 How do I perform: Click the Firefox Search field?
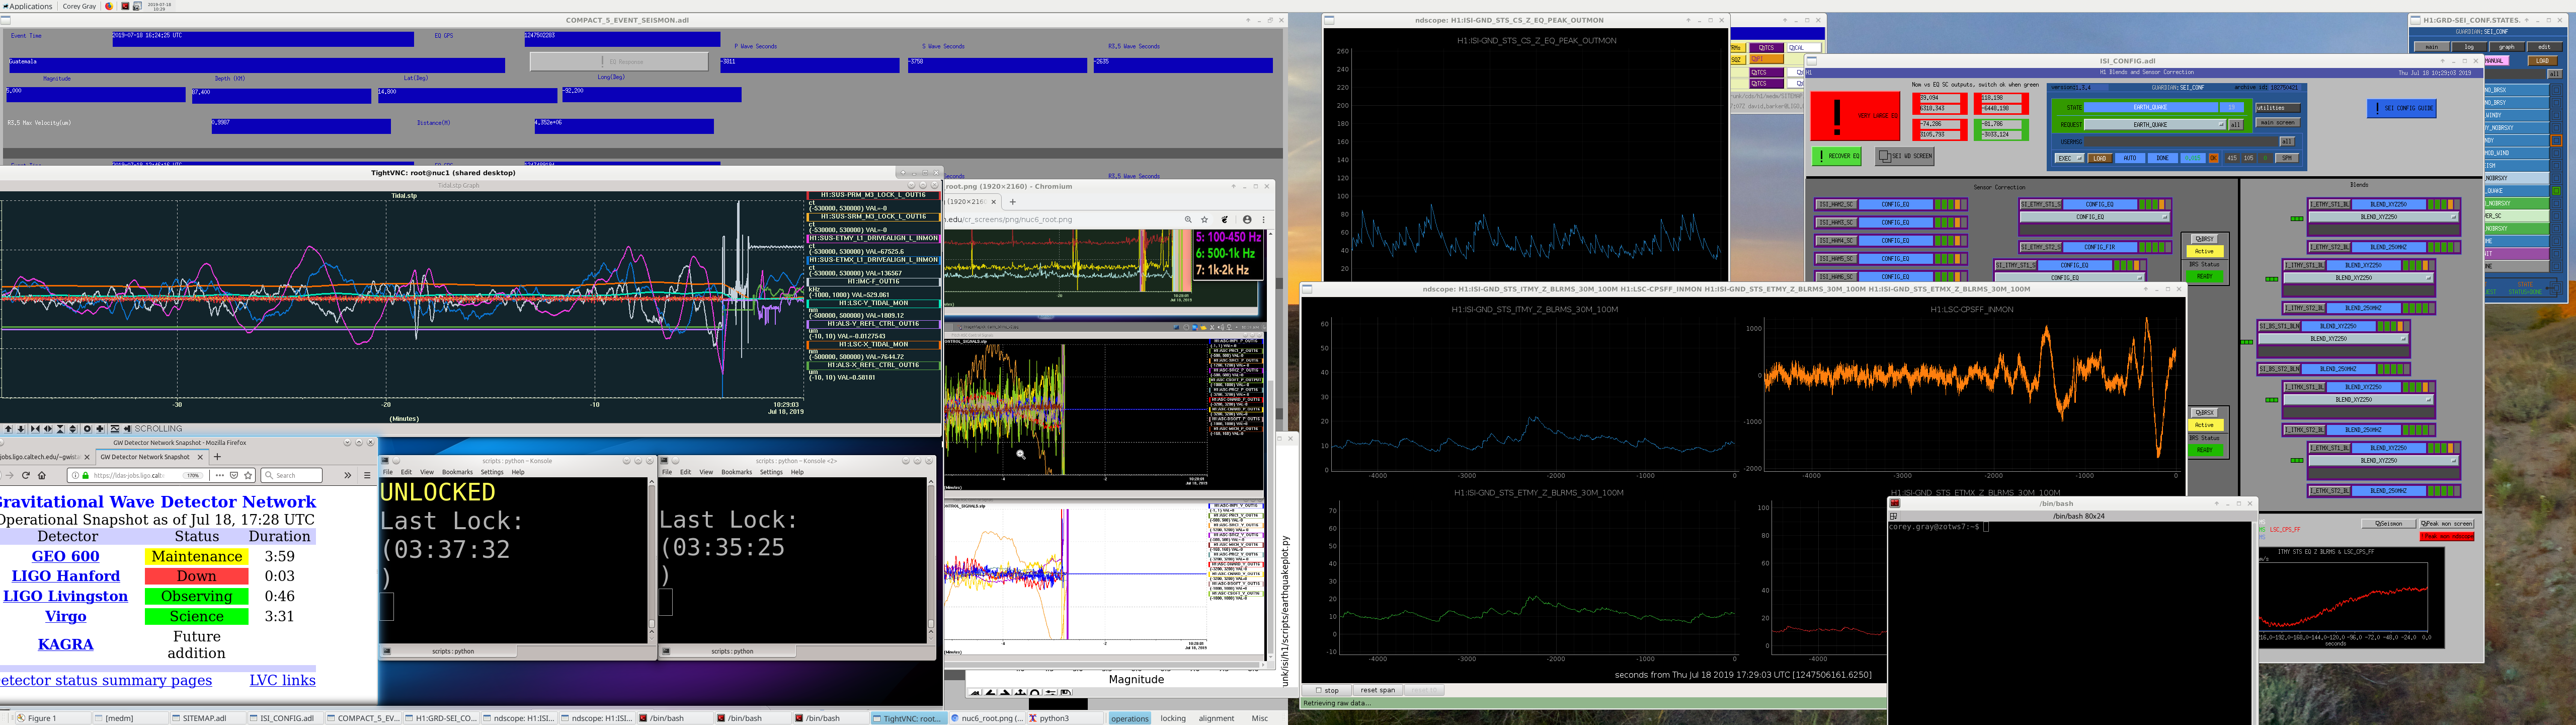292,476
